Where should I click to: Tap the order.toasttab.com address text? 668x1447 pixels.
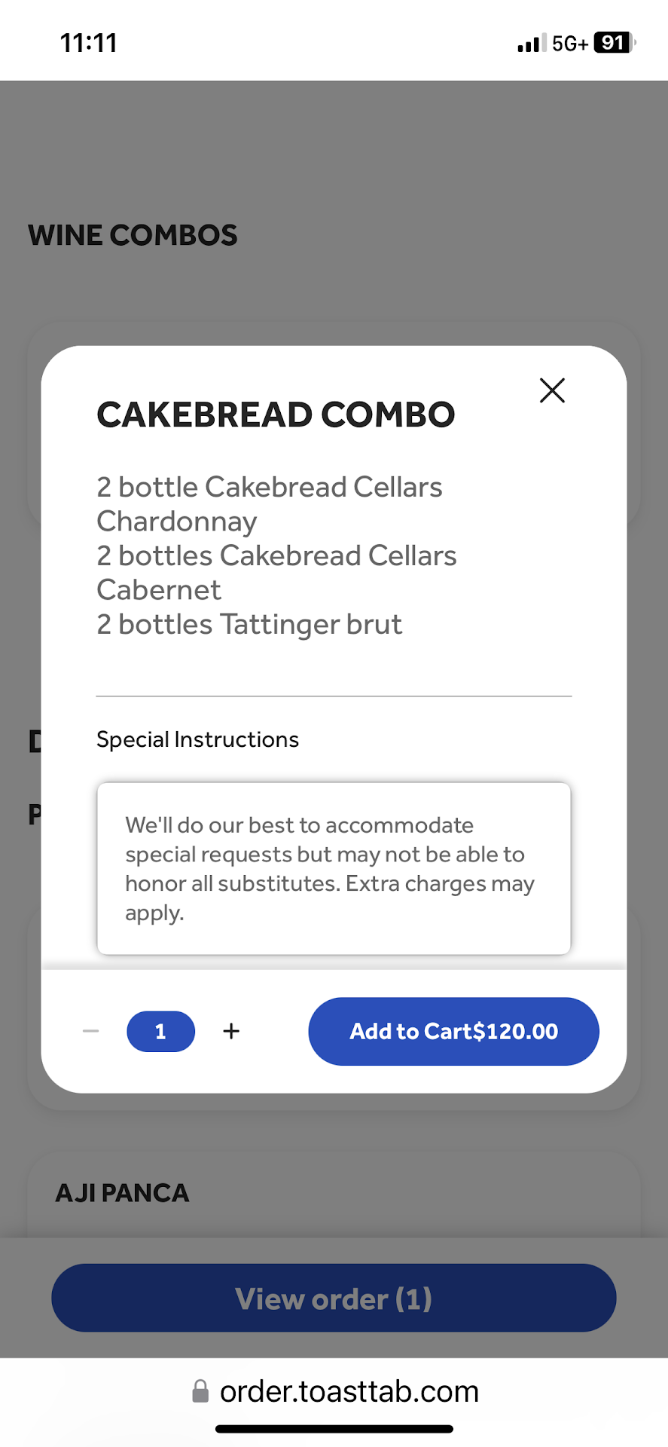pos(349,1391)
